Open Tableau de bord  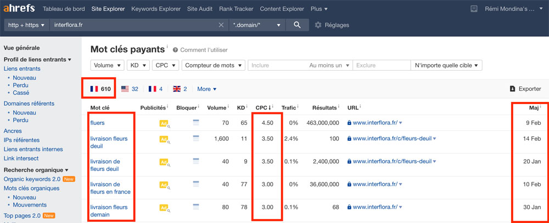point(64,9)
